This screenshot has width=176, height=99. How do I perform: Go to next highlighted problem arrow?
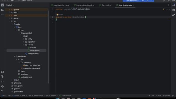click(x=169, y=9)
